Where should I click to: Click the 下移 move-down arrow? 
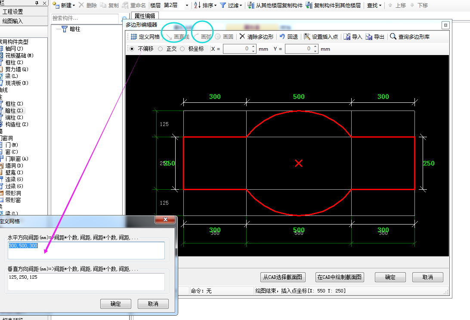coord(412,5)
